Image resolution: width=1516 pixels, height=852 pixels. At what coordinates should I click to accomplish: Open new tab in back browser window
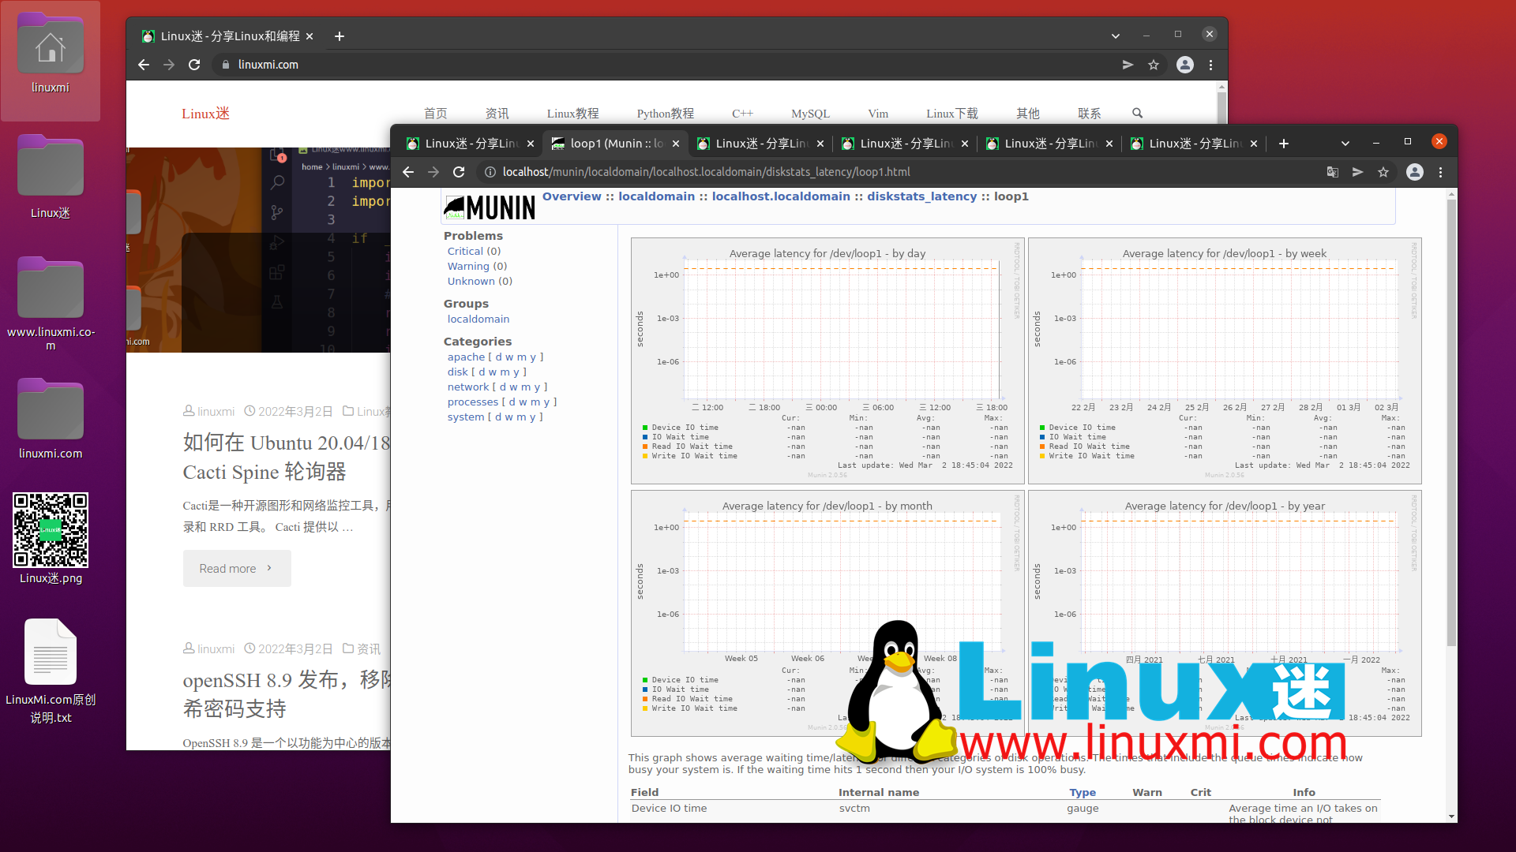340,36
